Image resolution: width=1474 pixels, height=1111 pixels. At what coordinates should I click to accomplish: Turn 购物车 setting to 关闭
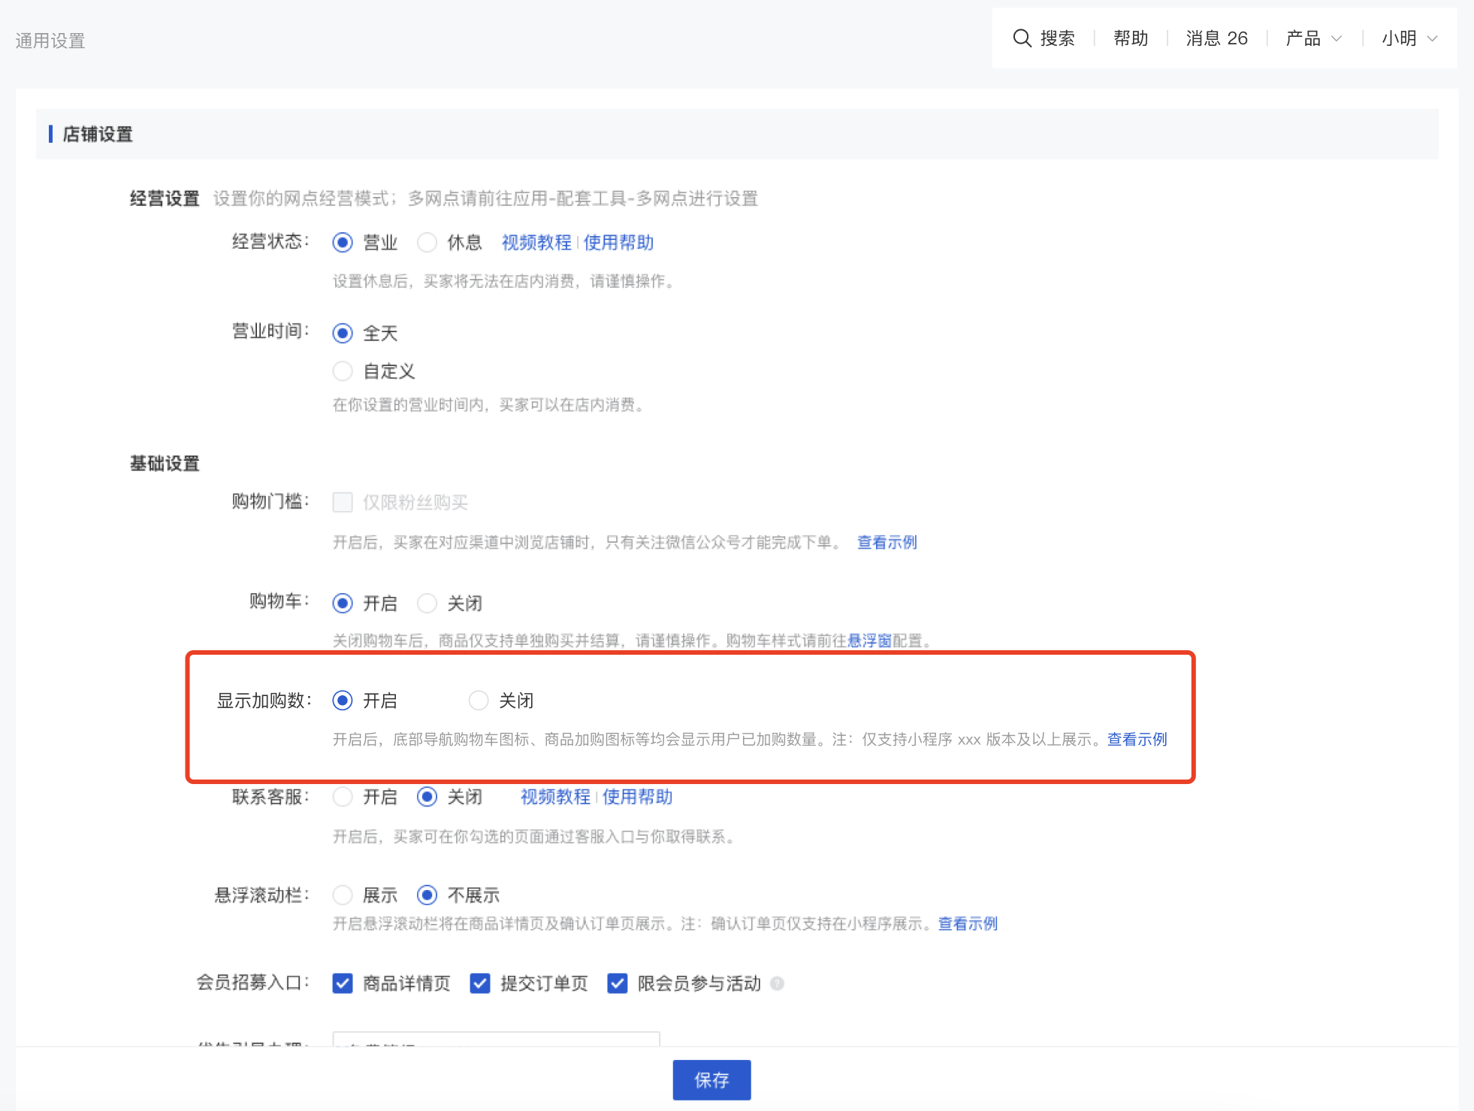pos(427,603)
